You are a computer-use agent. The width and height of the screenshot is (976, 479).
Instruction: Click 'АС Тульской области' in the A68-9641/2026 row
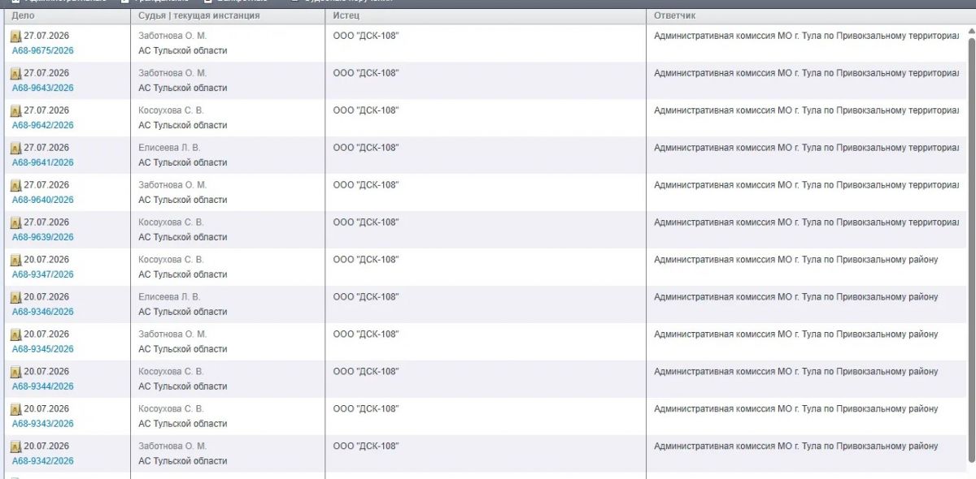click(x=182, y=162)
